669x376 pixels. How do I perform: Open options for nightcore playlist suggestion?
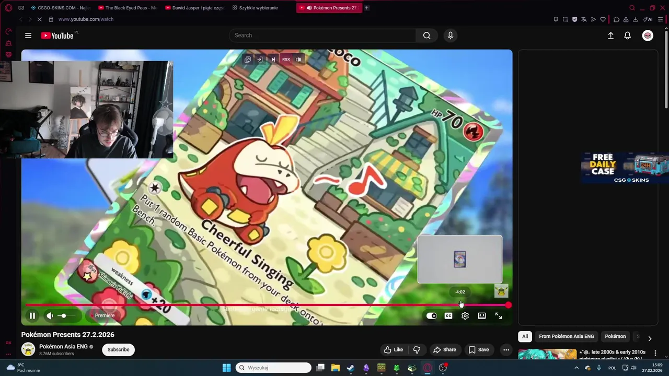pos(656,354)
